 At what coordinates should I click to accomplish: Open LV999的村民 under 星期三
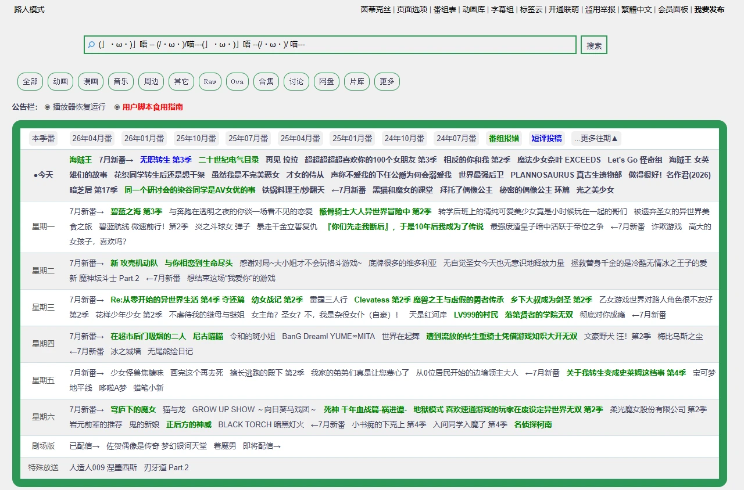[476, 315]
